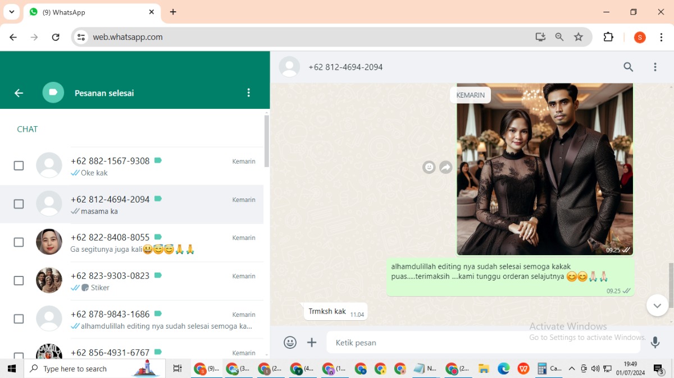Click profile photo of +62 822-8408-8055
Screen dimensions: 674x378
click(x=49, y=242)
